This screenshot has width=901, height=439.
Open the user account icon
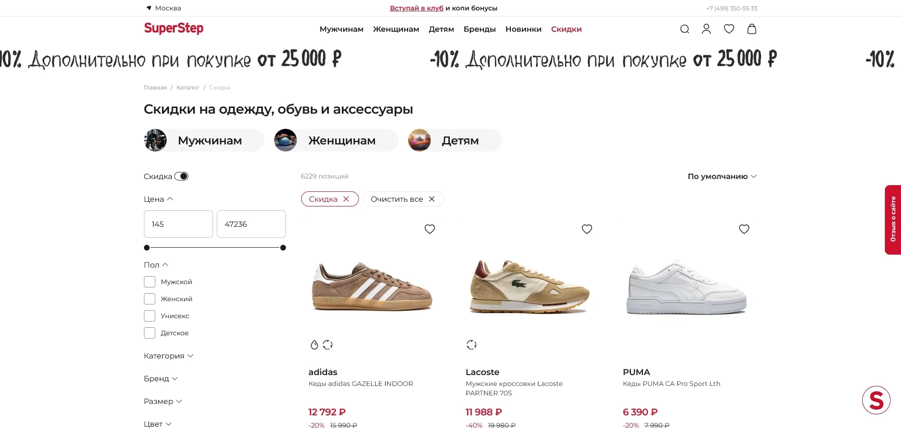coord(706,29)
